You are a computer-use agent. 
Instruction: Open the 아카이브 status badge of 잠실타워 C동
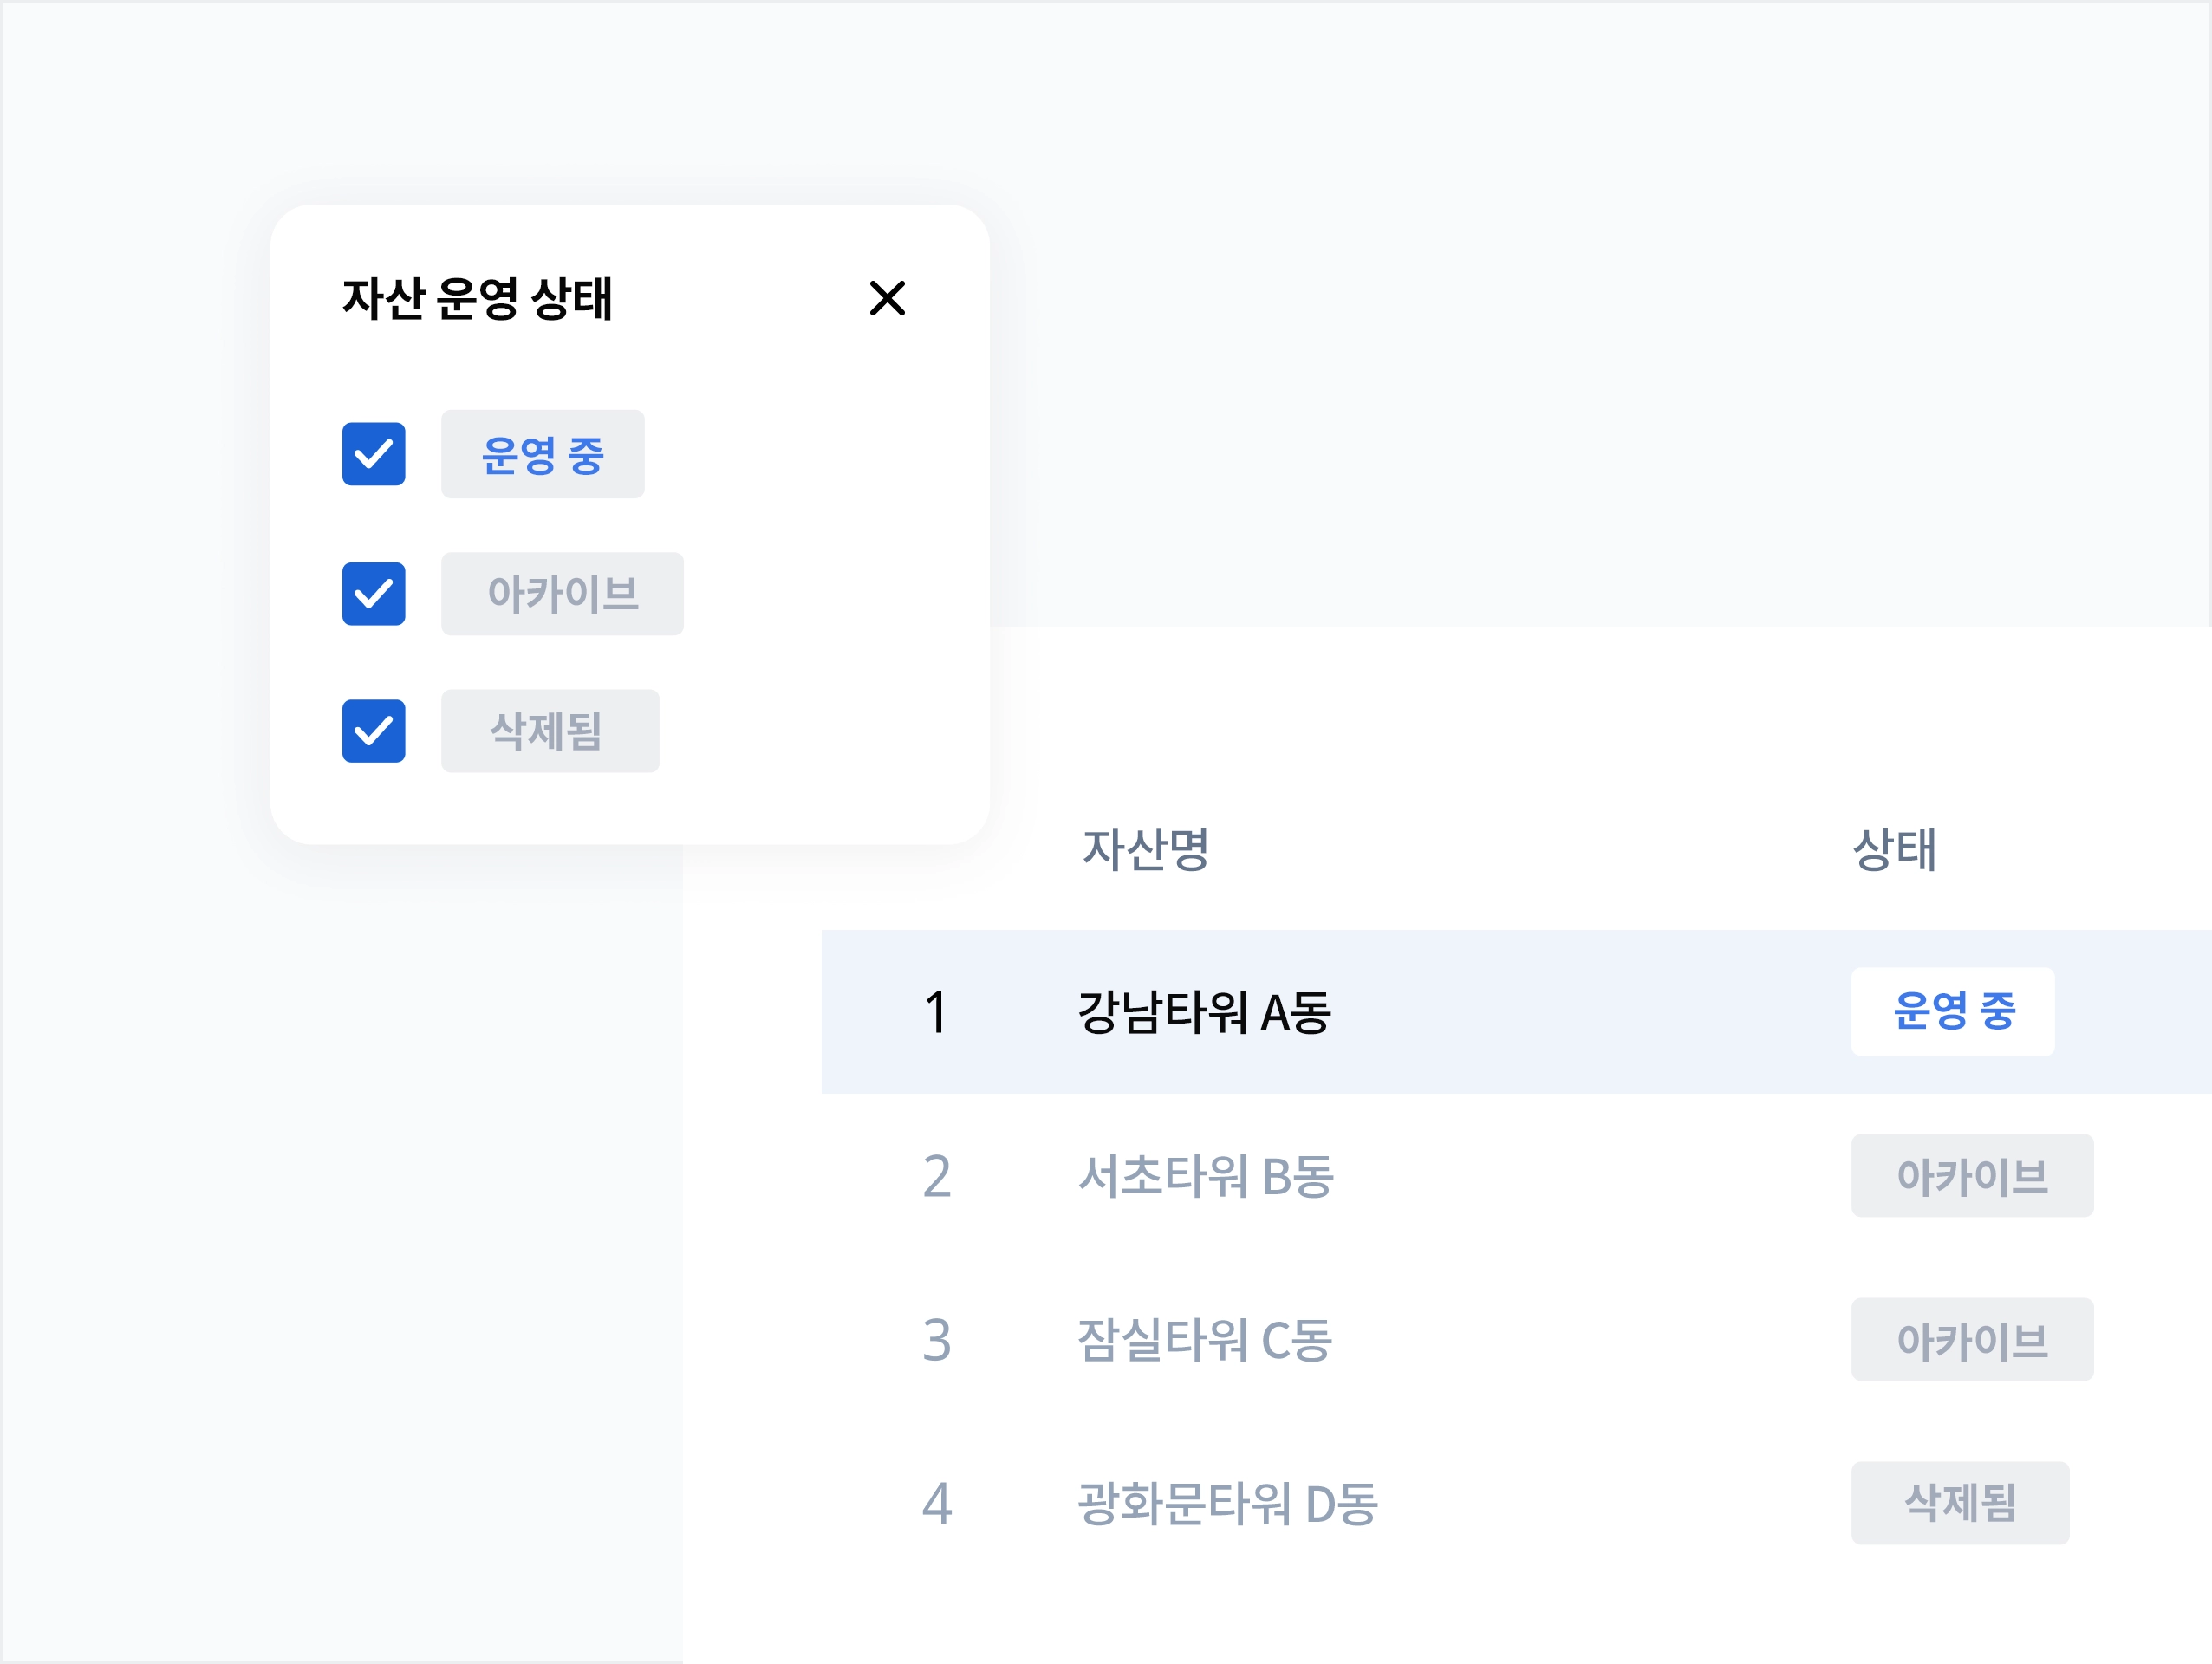1971,1340
